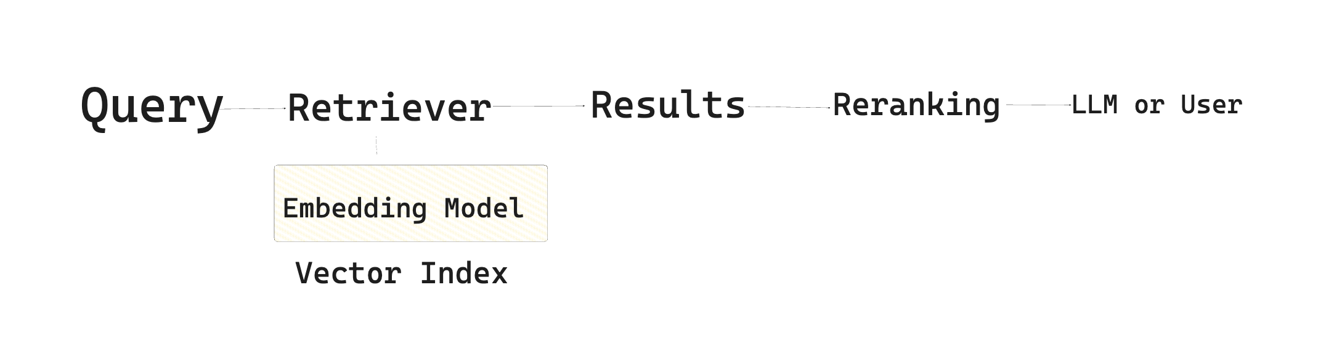Click the word 'or' between LLM and User

point(1149,105)
